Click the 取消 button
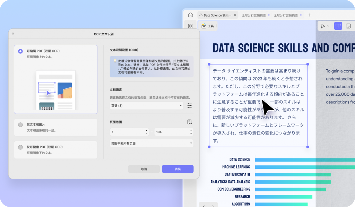Screen dimensions: 355x207 tap(144, 169)
